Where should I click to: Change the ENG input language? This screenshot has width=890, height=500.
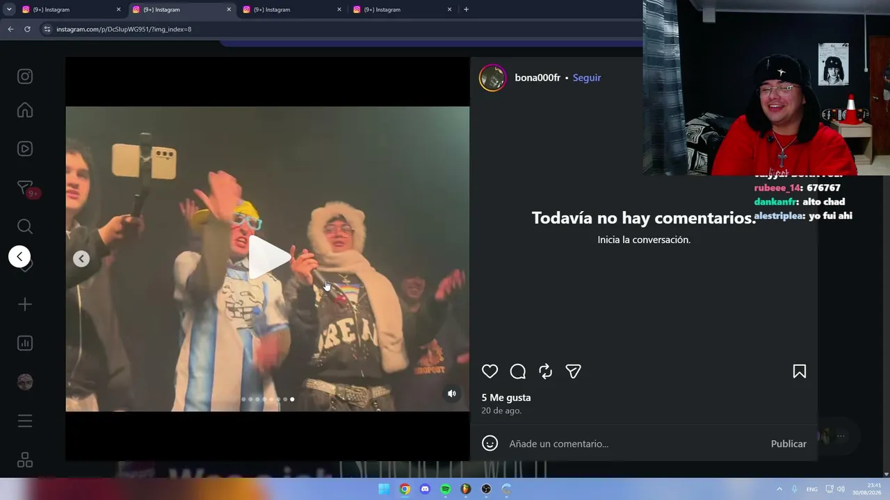click(x=812, y=489)
